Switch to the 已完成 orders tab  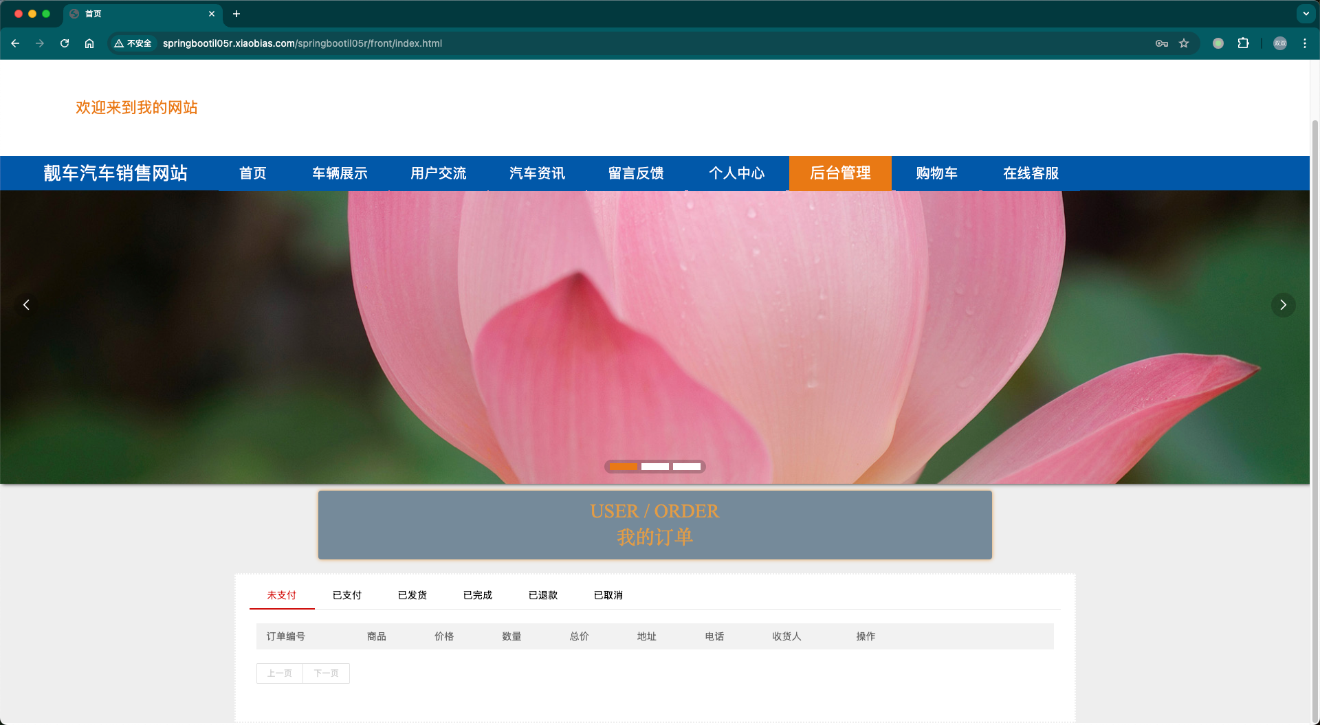pyautogui.click(x=478, y=595)
